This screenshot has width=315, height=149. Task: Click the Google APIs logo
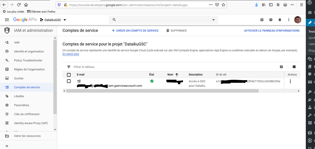[x=25, y=19]
